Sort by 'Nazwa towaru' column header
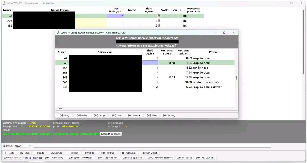The height and width of the screenshot is (163, 307). coord(60,10)
